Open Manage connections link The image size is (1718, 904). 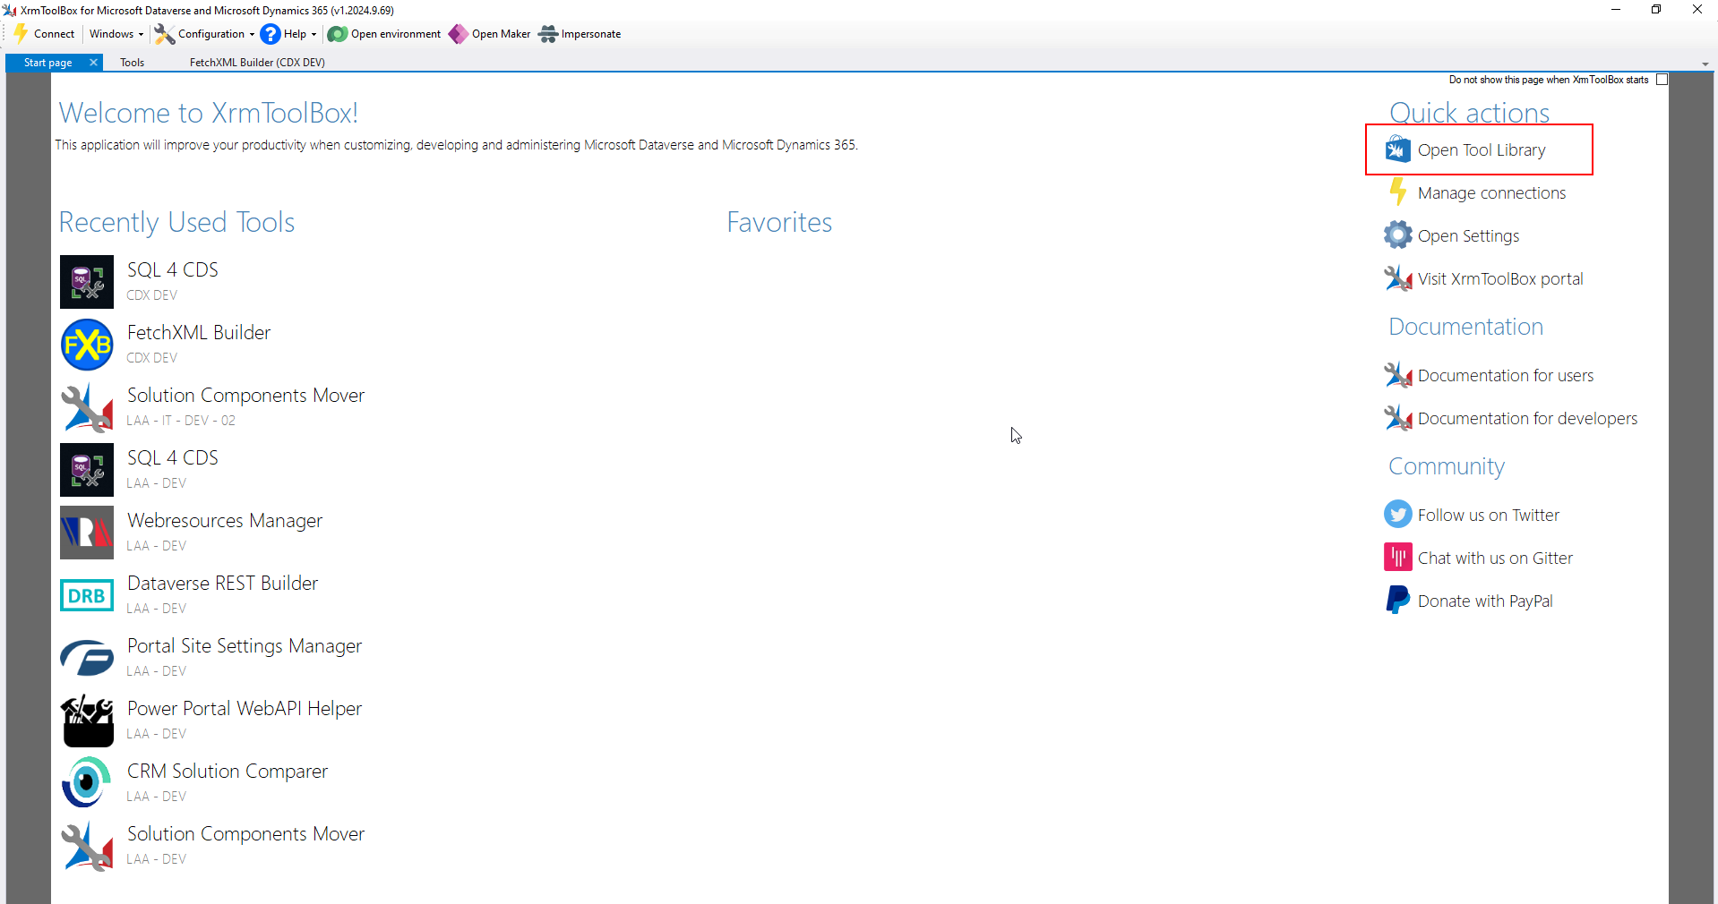coord(1491,193)
